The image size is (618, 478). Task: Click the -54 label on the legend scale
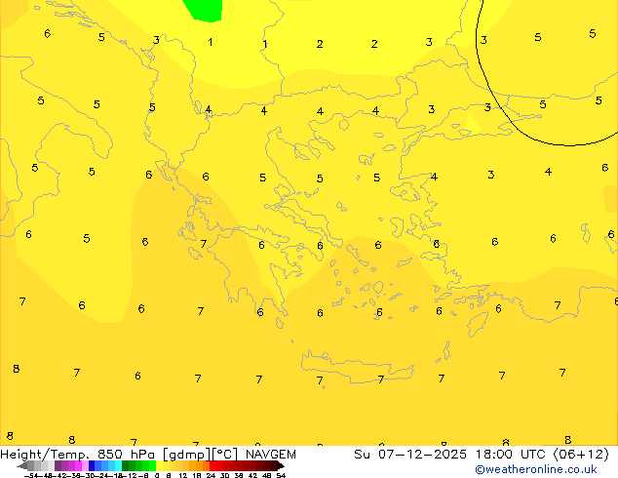(x=31, y=475)
